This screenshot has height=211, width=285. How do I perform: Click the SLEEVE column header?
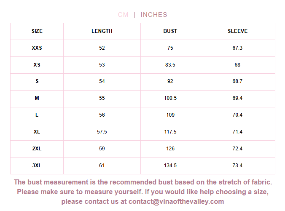[237, 31]
